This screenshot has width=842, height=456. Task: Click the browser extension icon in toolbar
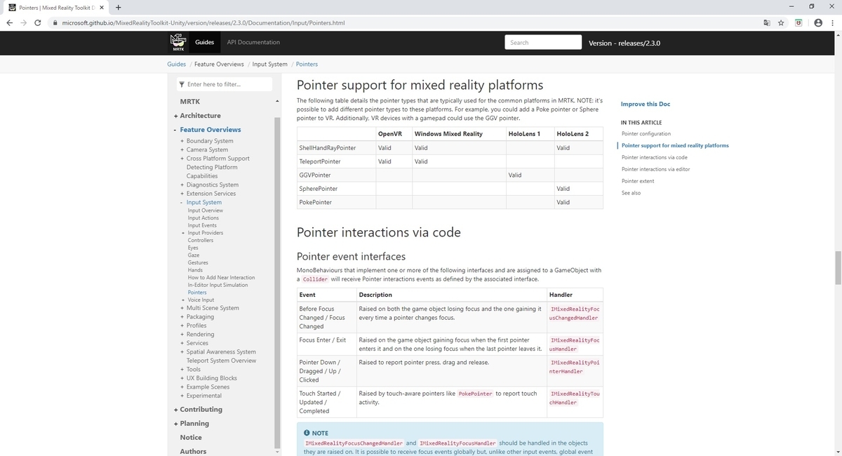point(798,22)
